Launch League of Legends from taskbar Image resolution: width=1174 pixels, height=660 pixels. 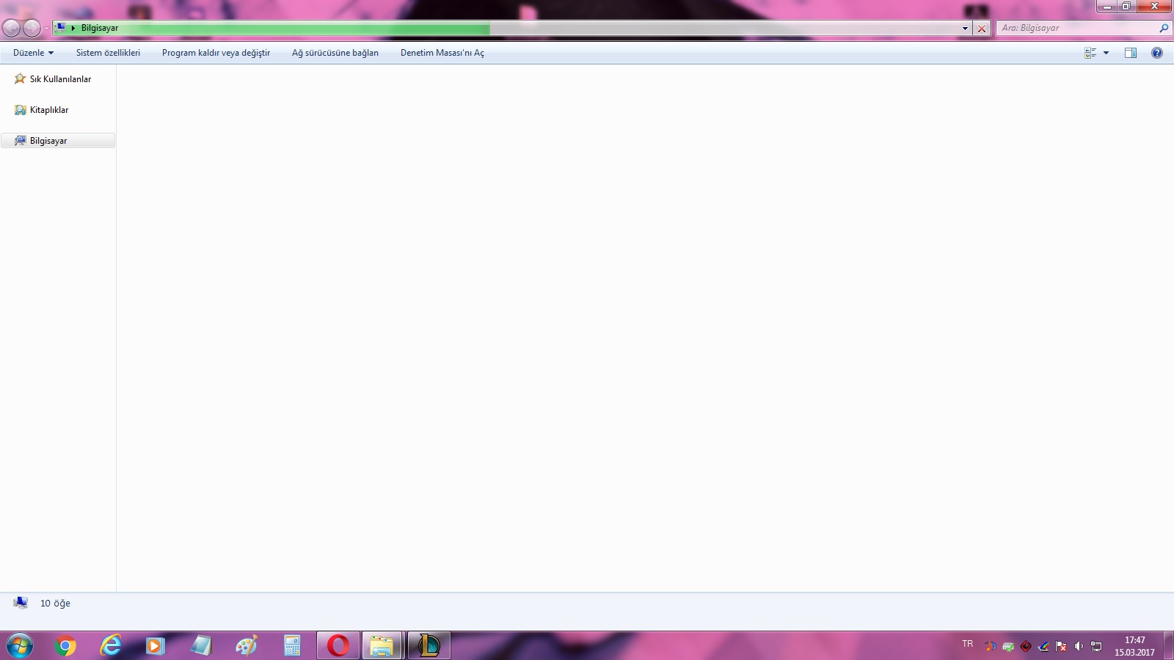click(429, 645)
